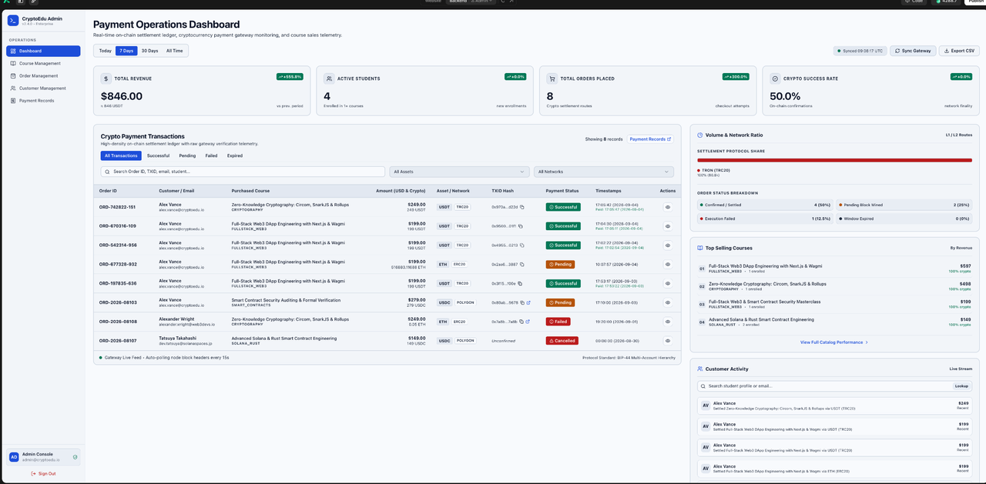The image size is (986, 484).
Task: Click the Synced 09:08:17 UTC status pill
Action: pos(860,51)
